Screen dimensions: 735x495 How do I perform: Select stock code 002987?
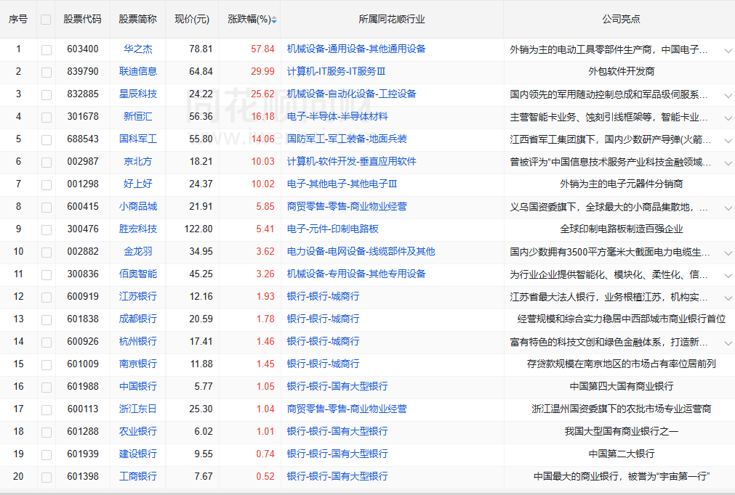[83, 161]
